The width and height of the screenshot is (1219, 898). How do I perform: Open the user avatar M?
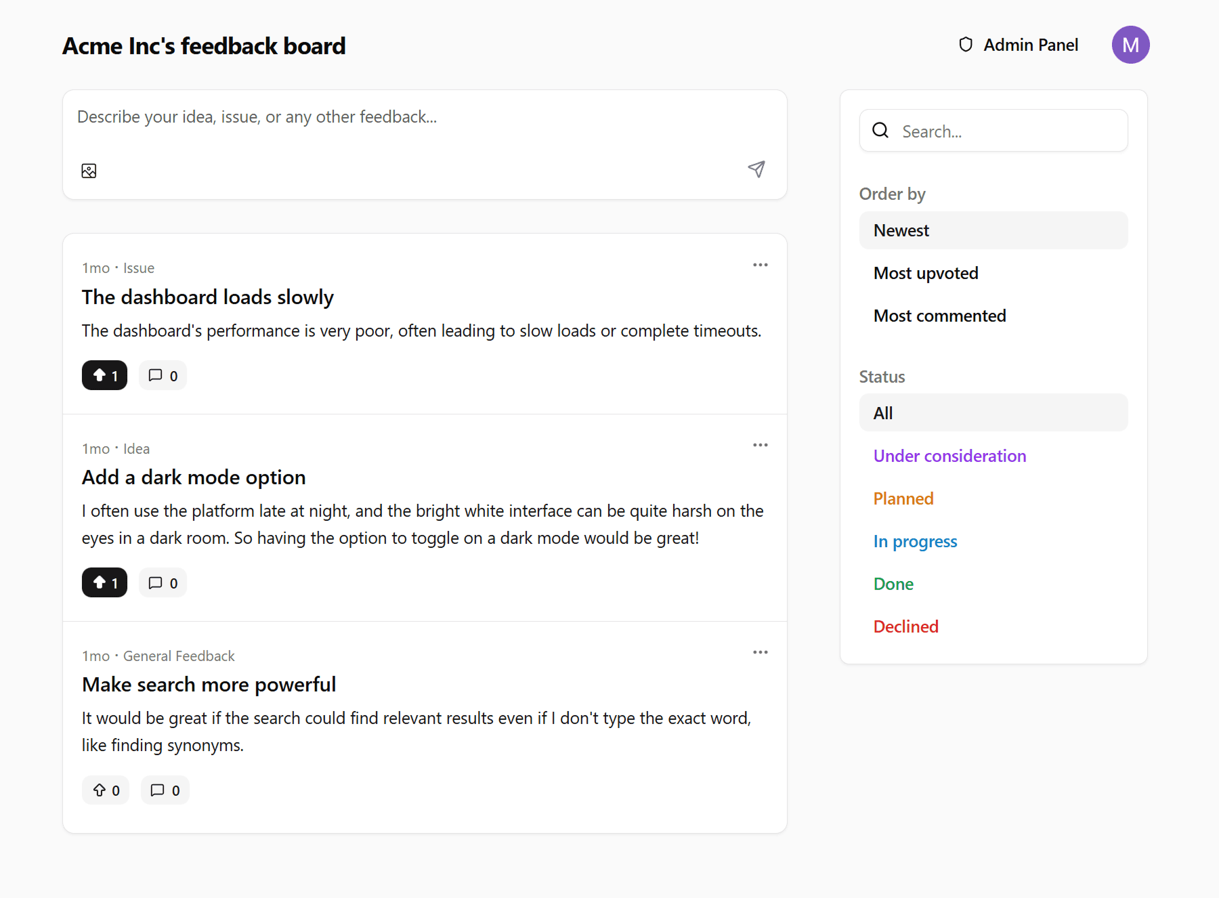(1130, 45)
